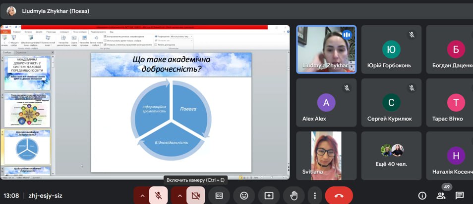Open slideshow setup 'Настройка демонстрации'

63,41
